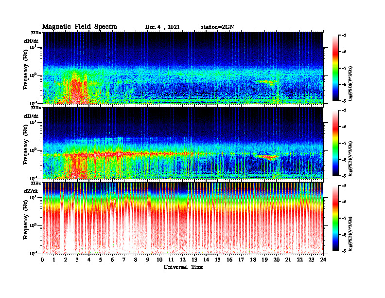This screenshot has height=298, width=385.
Task: Click hour tick label 4 on time axis
Action: pyautogui.click(x=89, y=260)
